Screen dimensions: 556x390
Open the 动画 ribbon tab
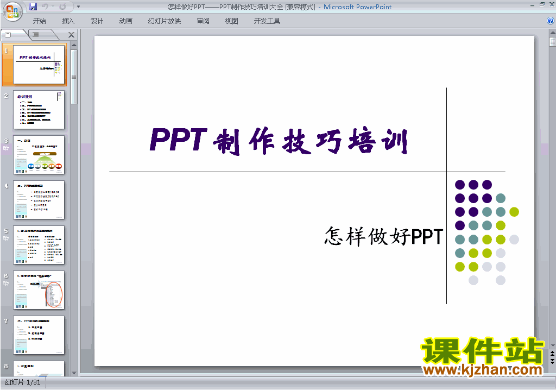(125, 21)
